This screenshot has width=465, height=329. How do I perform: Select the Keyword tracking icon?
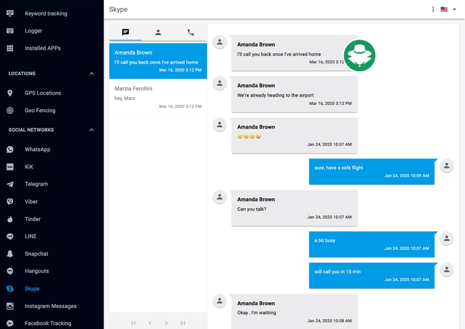(10, 13)
